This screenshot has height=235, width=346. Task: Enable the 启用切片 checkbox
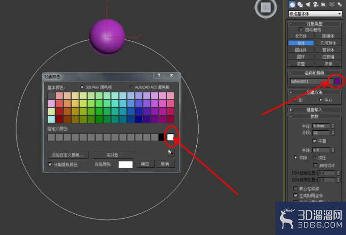315,165
